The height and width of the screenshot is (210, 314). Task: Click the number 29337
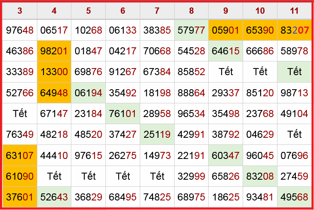point(226,93)
